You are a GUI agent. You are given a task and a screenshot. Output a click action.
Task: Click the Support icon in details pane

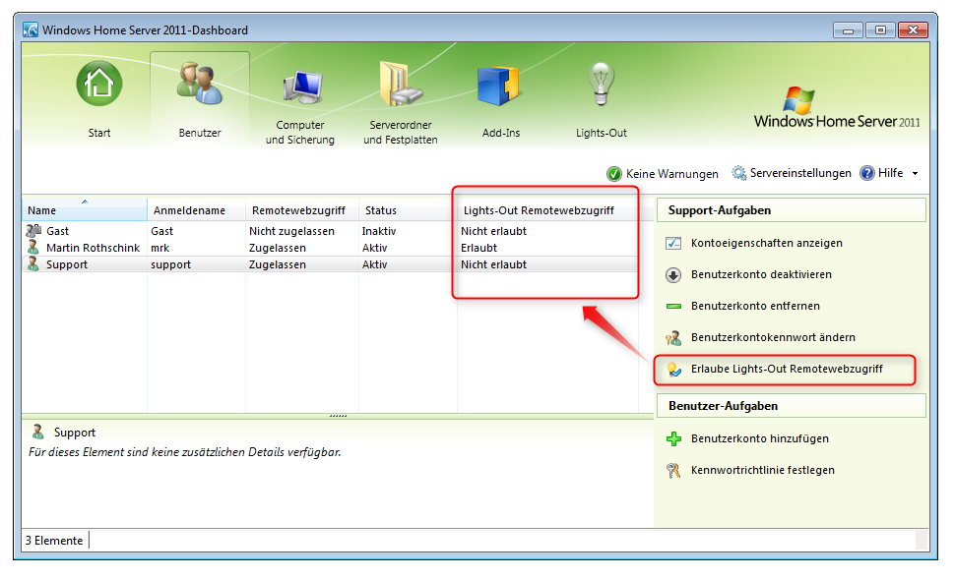pyautogui.click(x=37, y=432)
